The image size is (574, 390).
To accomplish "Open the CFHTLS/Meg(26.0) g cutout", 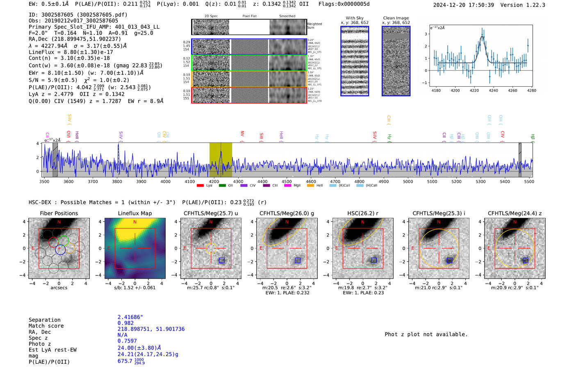I will pyautogui.click(x=287, y=248).
